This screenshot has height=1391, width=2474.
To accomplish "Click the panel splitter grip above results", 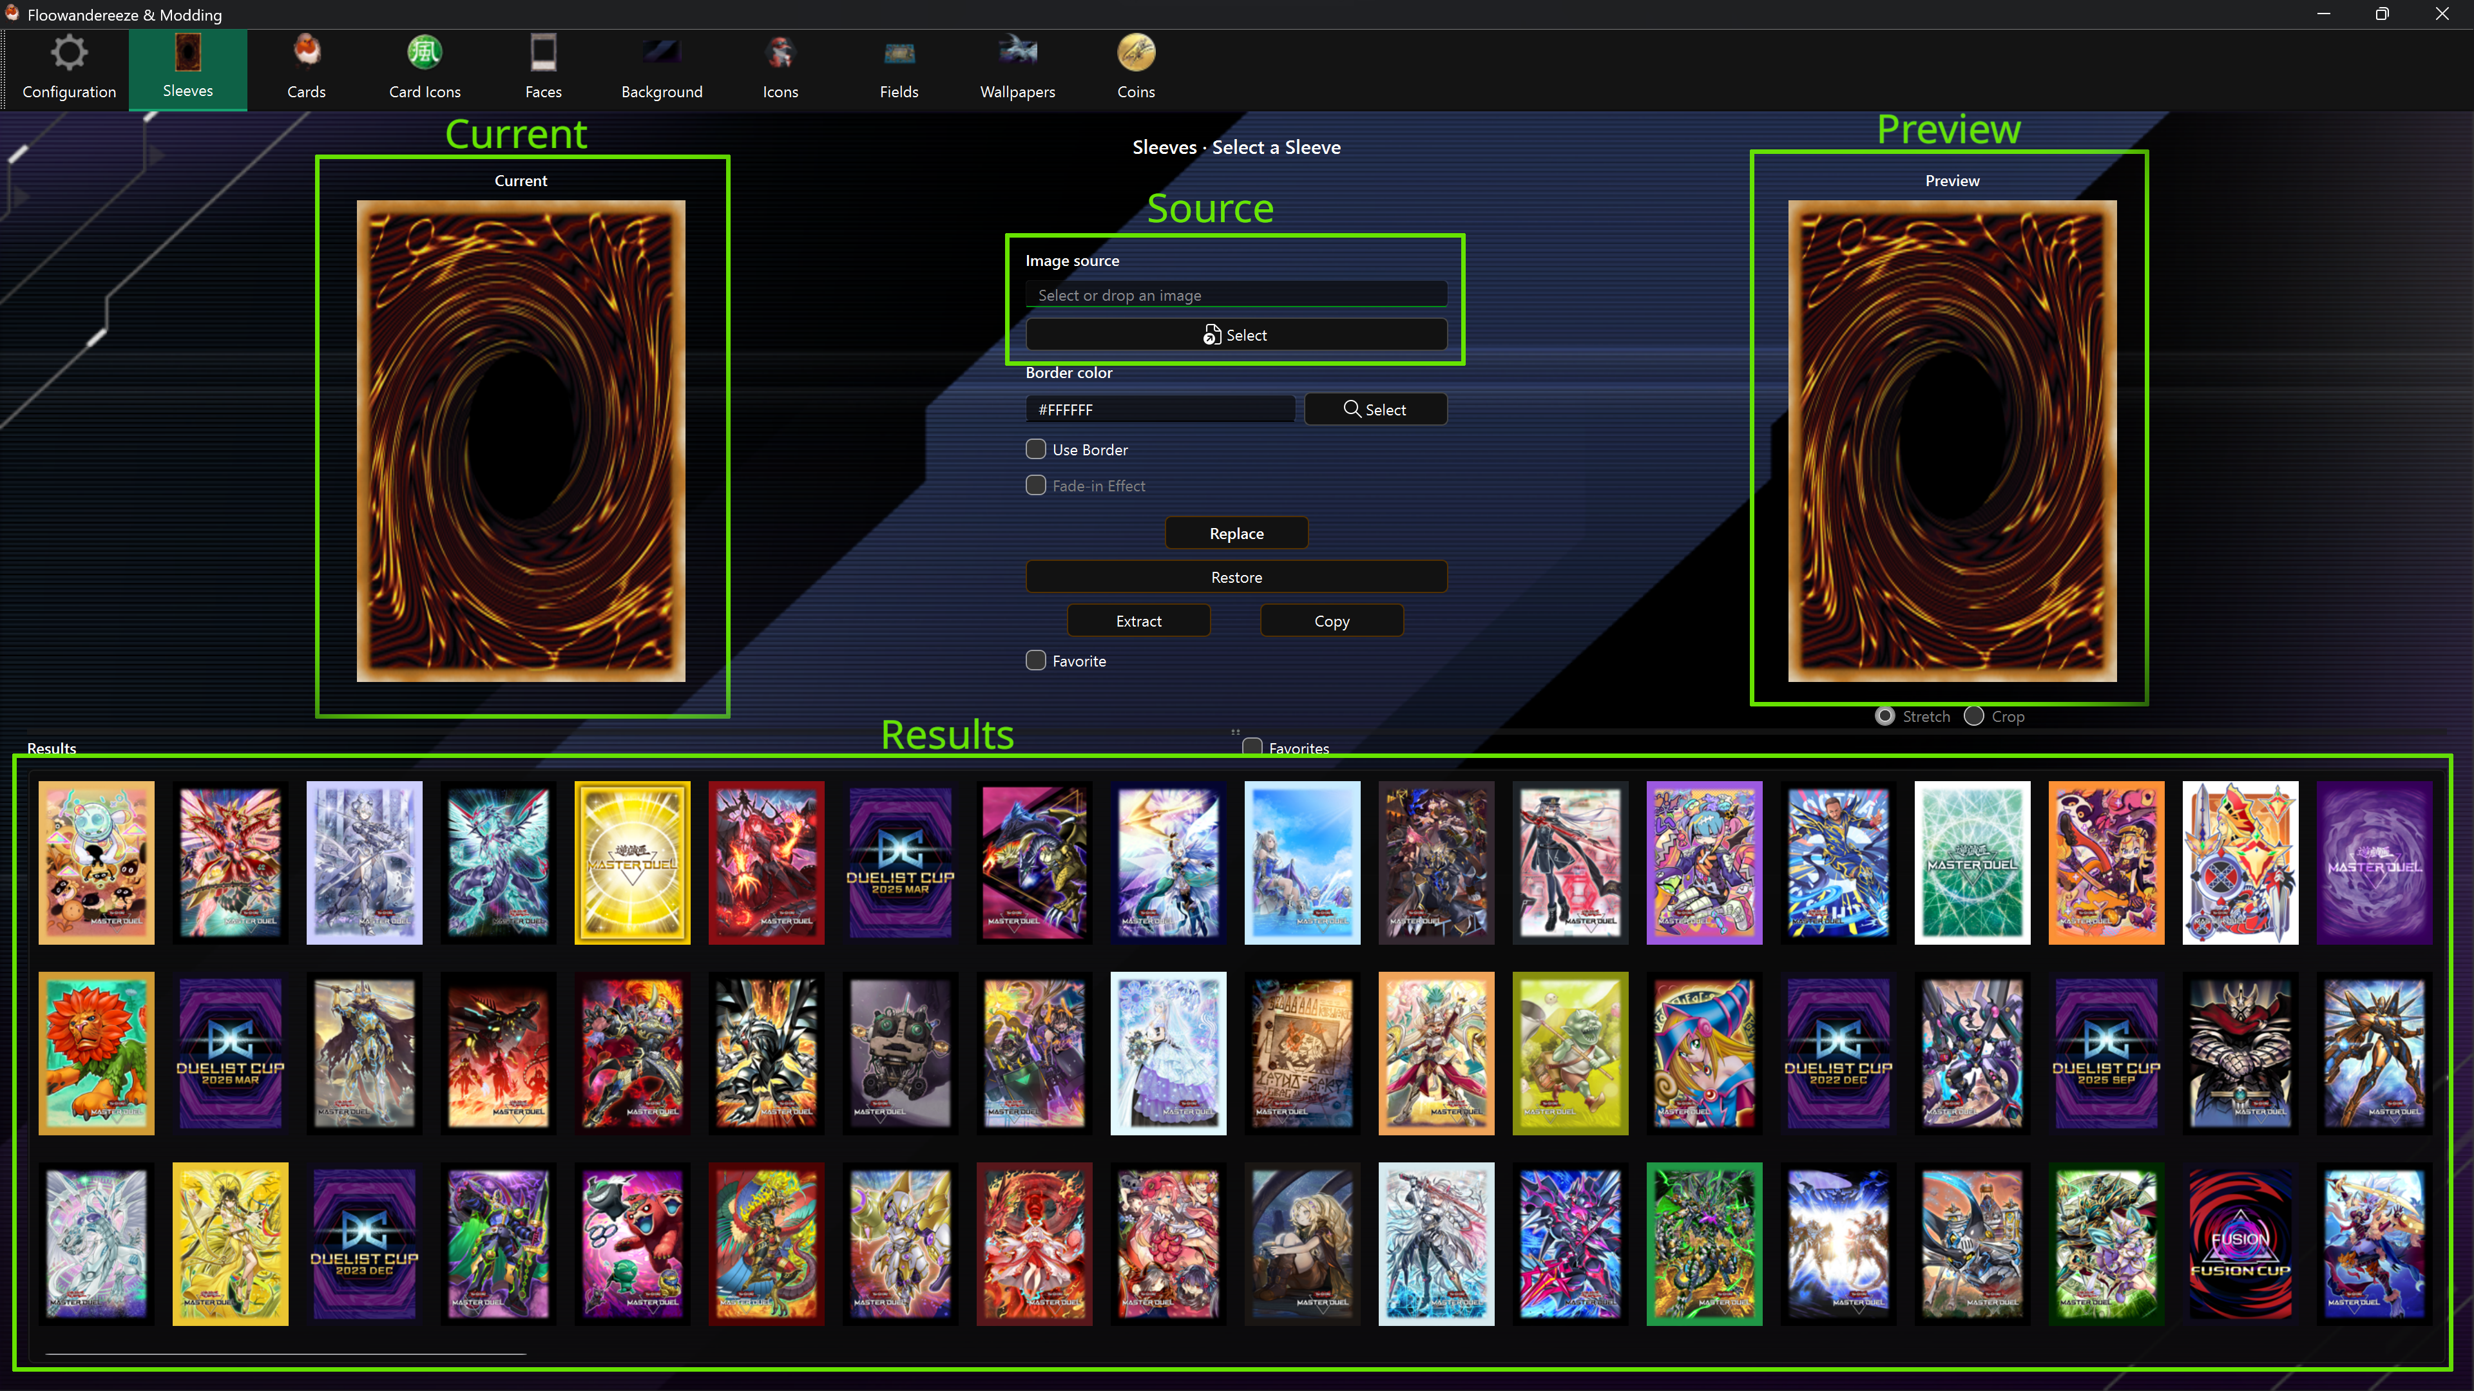I will 1236,732.
